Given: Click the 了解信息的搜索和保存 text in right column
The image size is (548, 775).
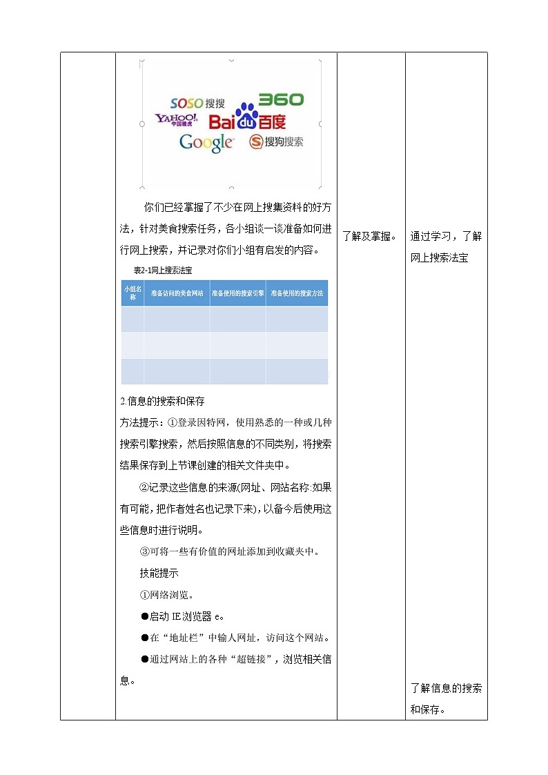Looking at the screenshot, I should click(446, 698).
